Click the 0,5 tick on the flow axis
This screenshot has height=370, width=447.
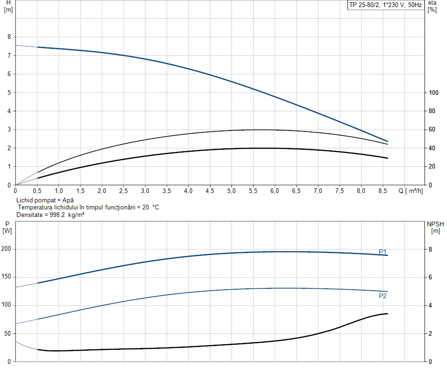pyautogui.click(x=37, y=191)
